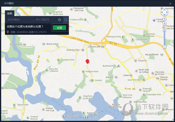
Task: Close the GPS模拟 window
Action: [171, 3]
